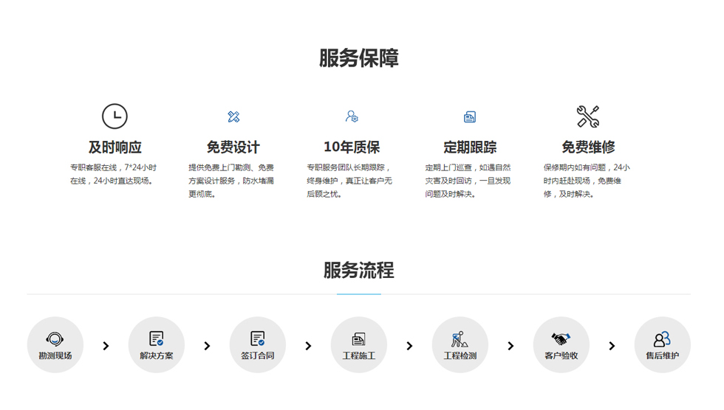Click the 服务流程 section heading
Screen dimensions: 724x410
(359, 270)
